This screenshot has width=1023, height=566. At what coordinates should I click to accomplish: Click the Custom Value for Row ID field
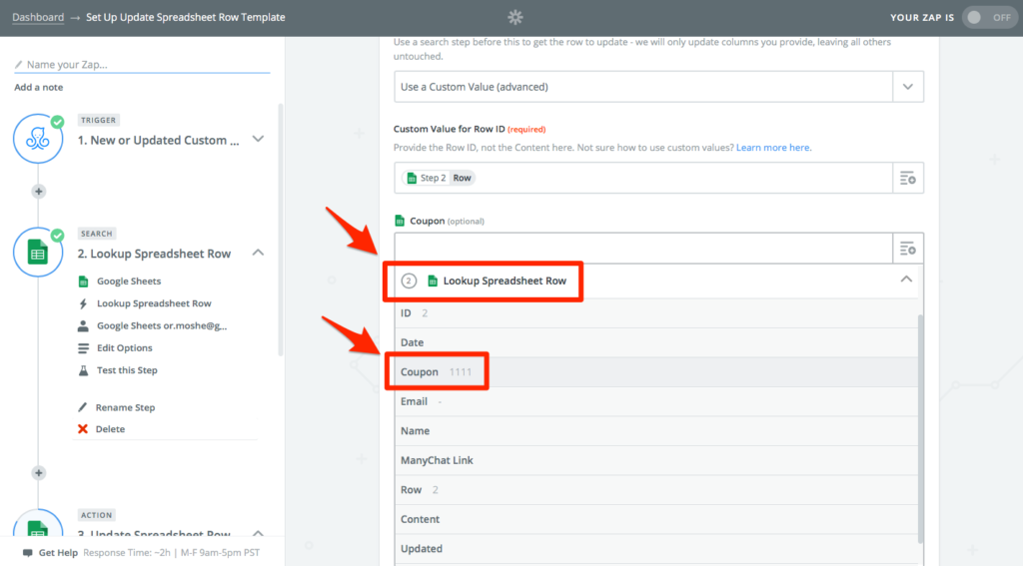(x=643, y=178)
